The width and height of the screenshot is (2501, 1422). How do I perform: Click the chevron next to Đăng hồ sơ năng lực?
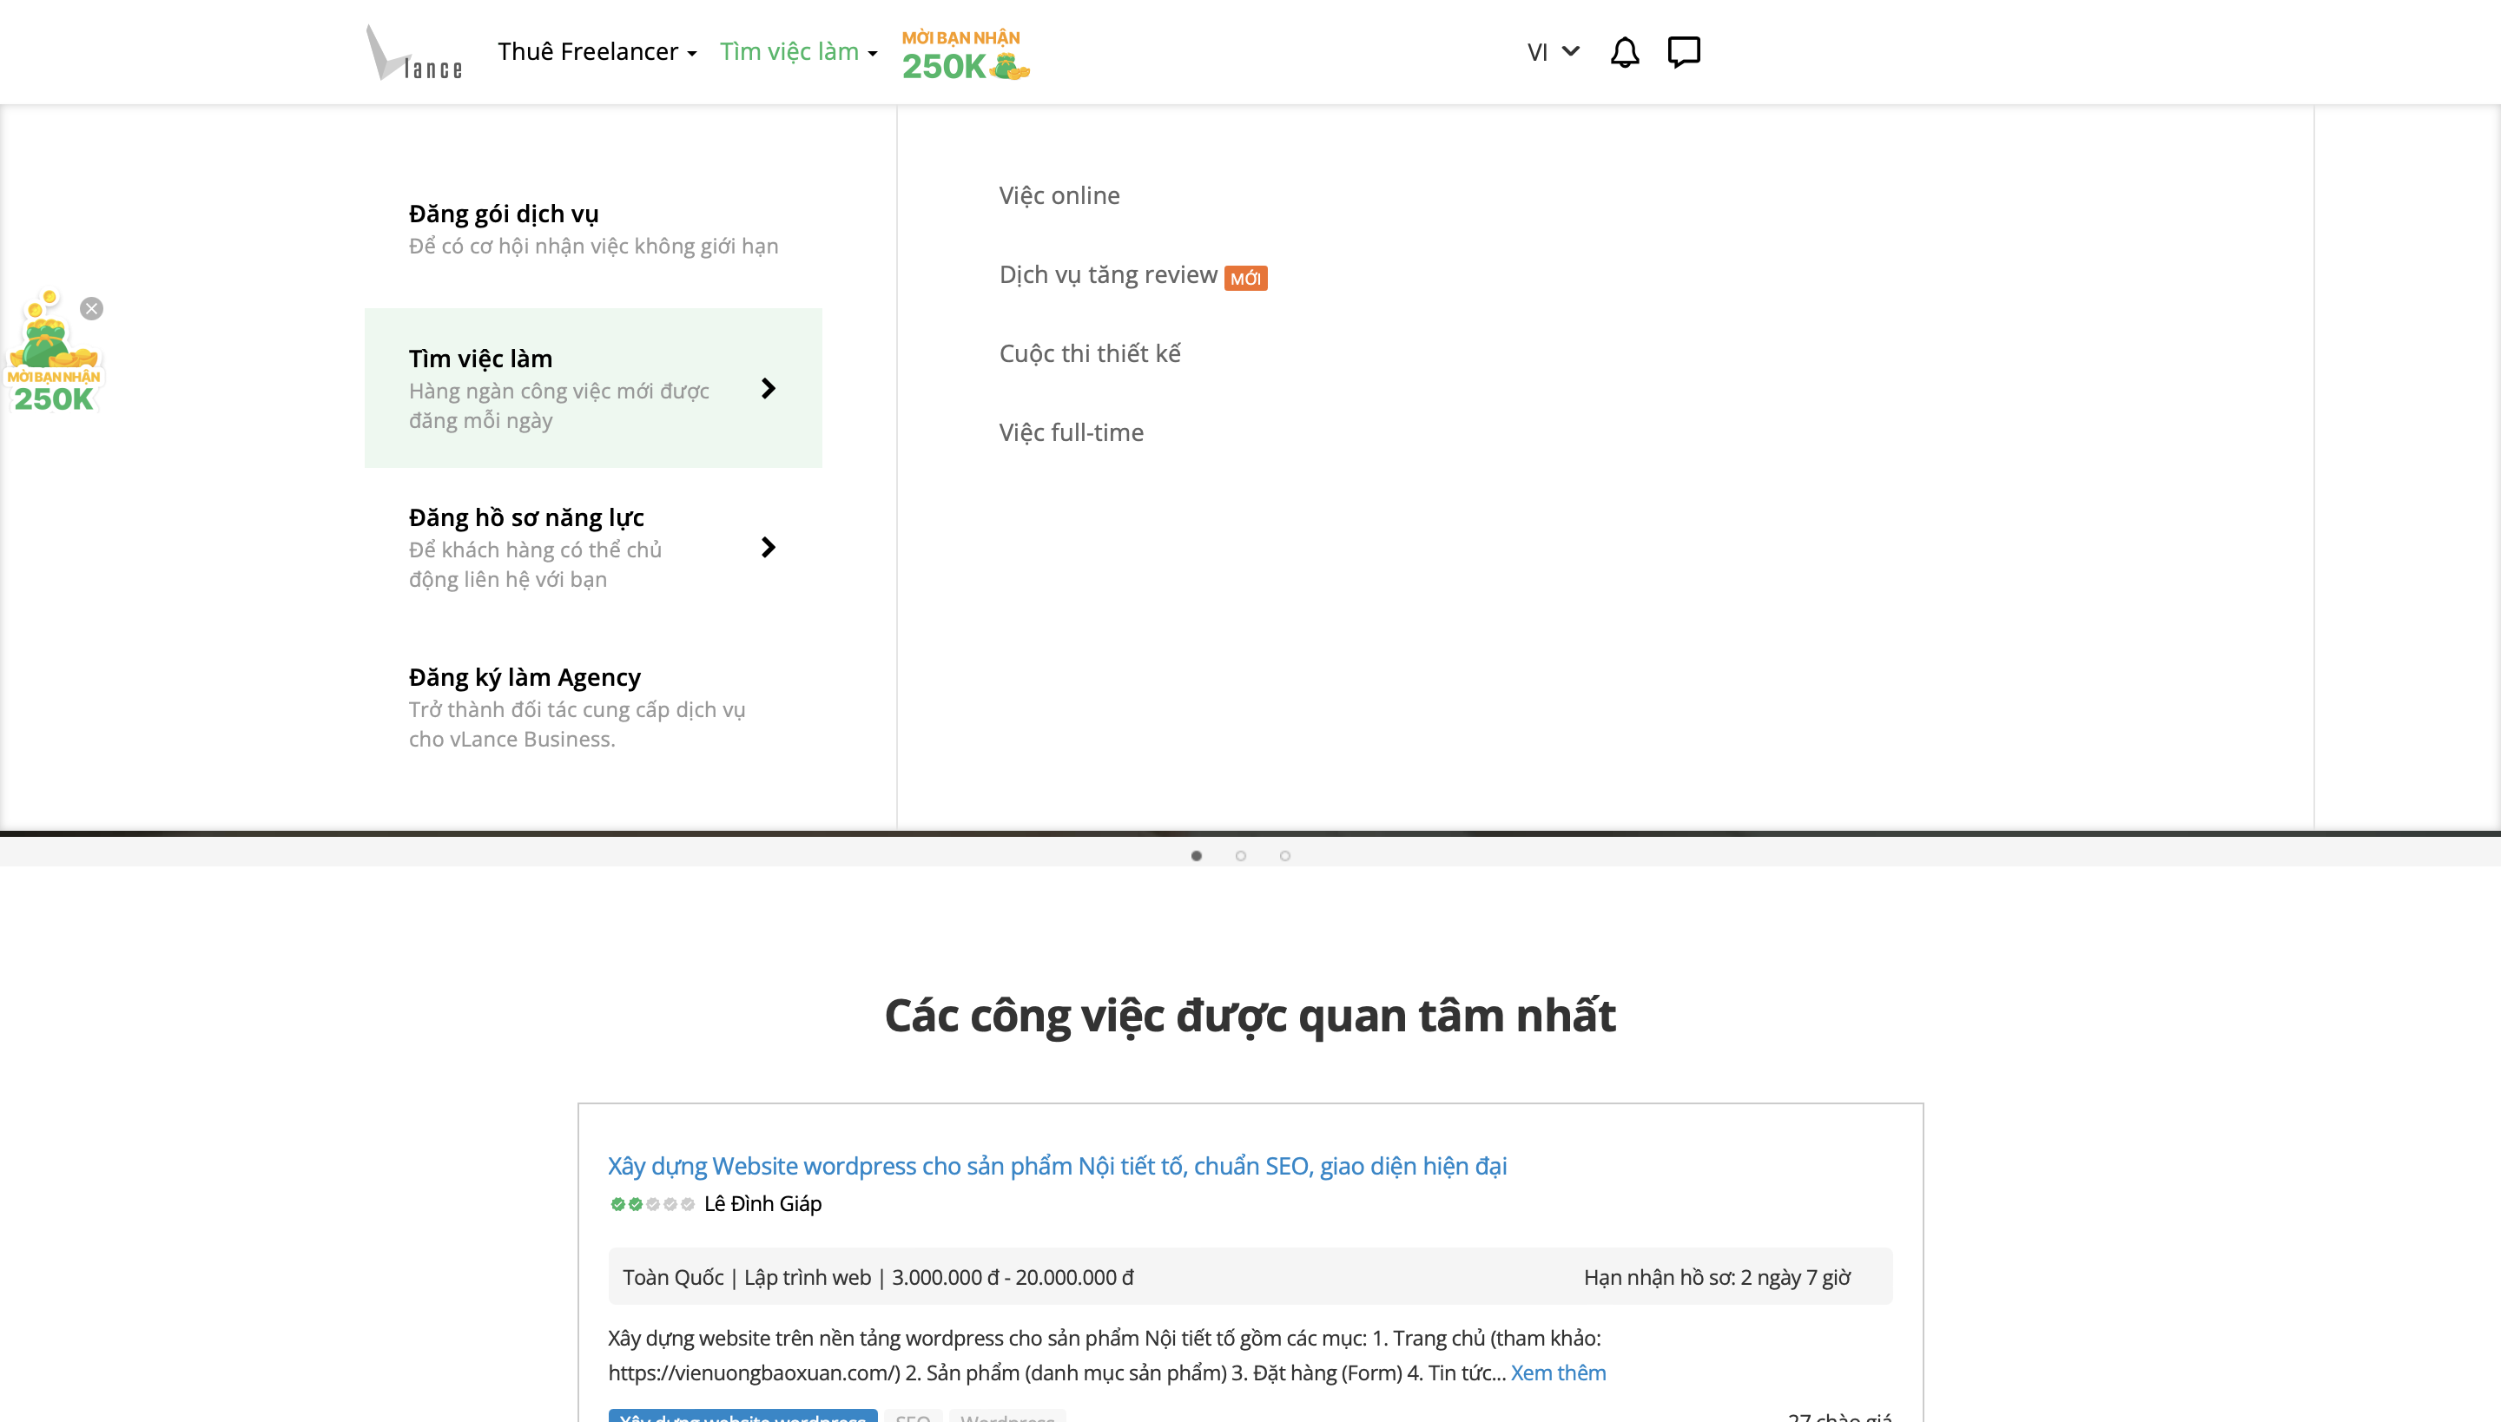pos(768,547)
